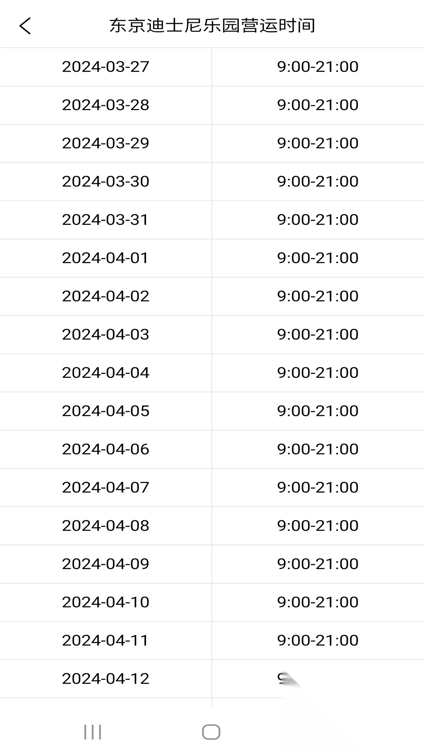The width and height of the screenshot is (424, 755).
Task: Tap the back arrow icon
Action: click(25, 26)
